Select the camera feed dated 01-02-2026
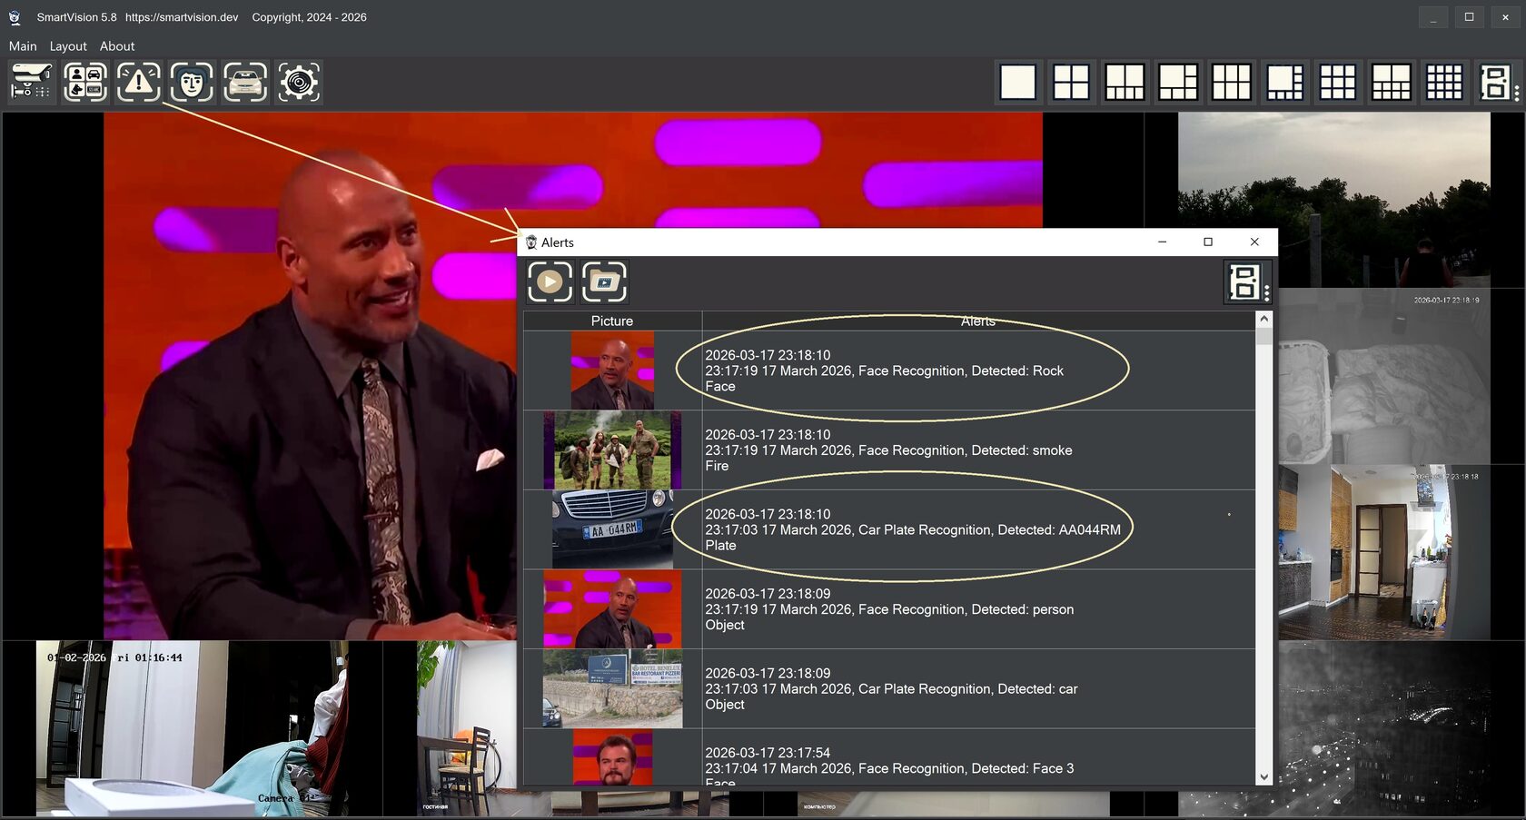Image resolution: width=1526 pixels, height=820 pixels. pos(193,728)
